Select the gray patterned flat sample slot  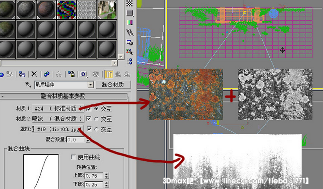87,9
